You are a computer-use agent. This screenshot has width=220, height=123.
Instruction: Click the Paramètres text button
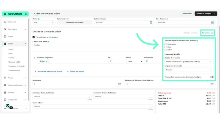coord(206,33)
